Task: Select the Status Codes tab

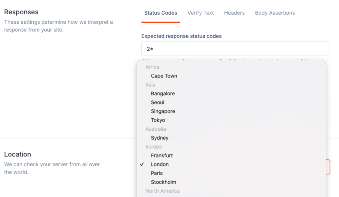Action: click(161, 13)
